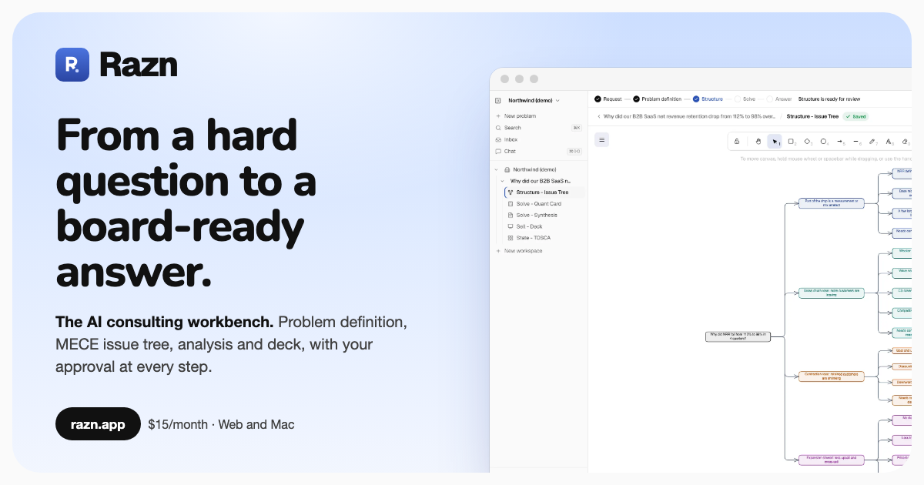The height and width of the screenshot is (485, 924).
Task: Select the Pencil draw tool
Action: (x=872, y=141)
